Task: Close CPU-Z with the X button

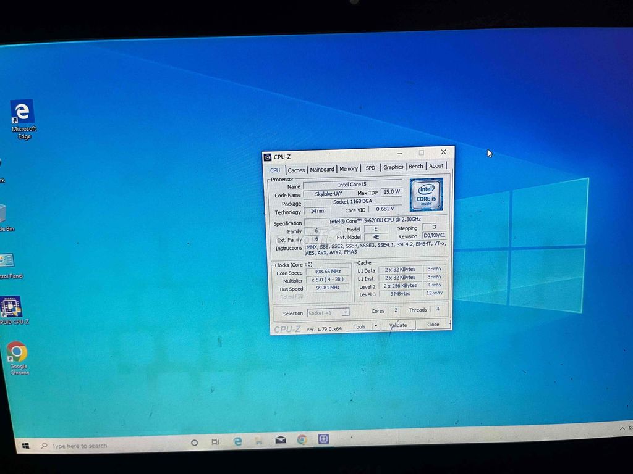Action: [x=443, y=152]
